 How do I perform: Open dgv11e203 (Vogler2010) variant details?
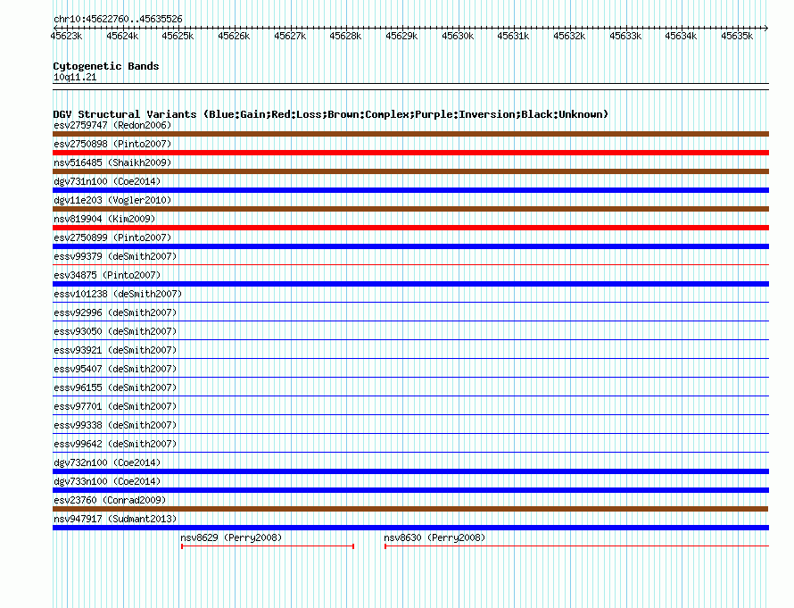click(112, 200)
